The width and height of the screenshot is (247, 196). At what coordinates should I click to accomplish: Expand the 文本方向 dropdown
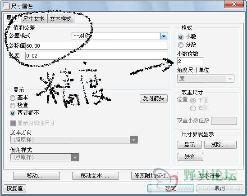pos(133,140)
